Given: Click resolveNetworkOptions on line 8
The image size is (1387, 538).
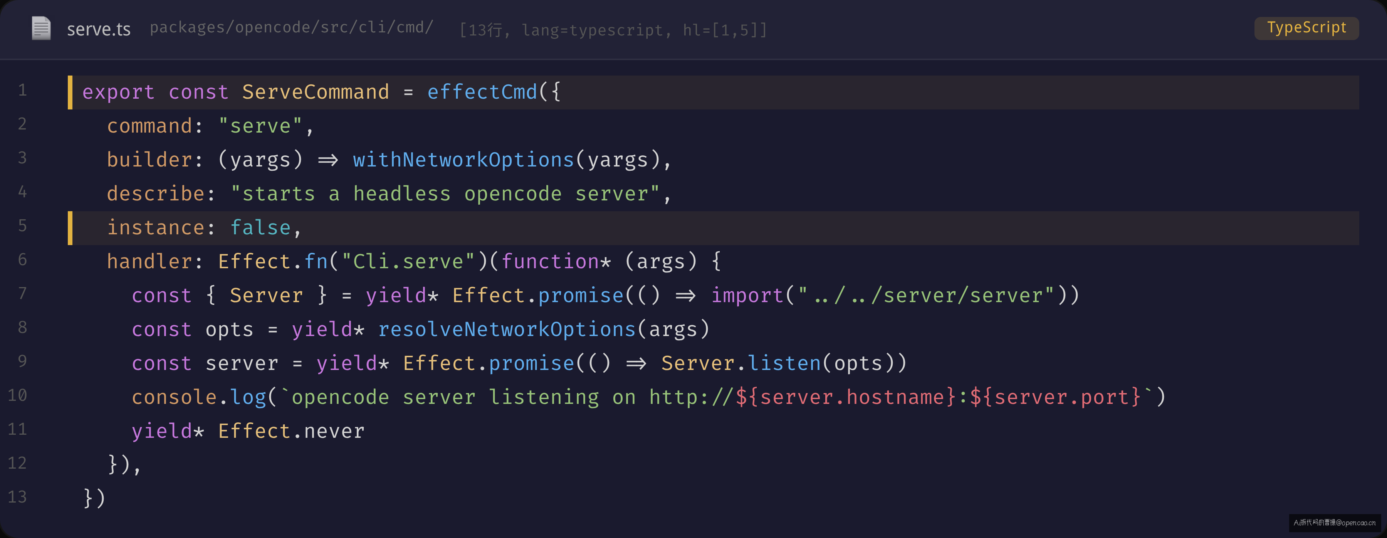Looking at the screenshot, I should click(x=507, y=330).
